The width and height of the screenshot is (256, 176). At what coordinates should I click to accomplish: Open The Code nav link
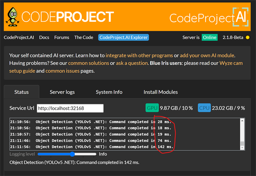(84, 38)
